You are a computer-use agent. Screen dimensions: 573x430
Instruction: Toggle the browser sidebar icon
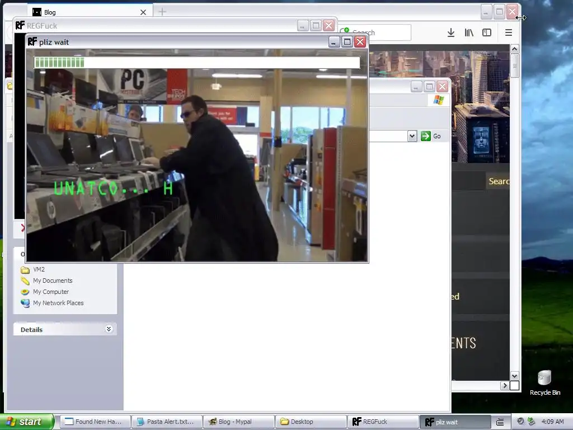click(x=487, y=32)
